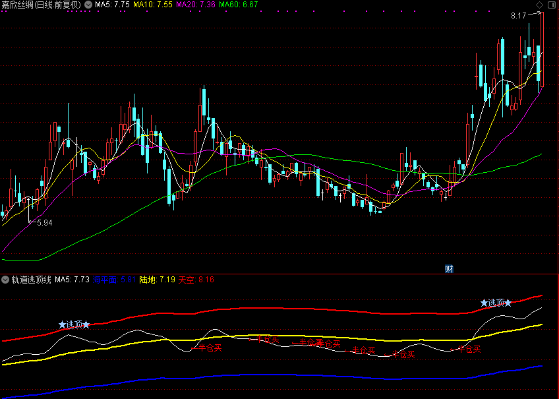Click the 5.94 low price annotation
The image size is (559, 399).
(44, 223)
